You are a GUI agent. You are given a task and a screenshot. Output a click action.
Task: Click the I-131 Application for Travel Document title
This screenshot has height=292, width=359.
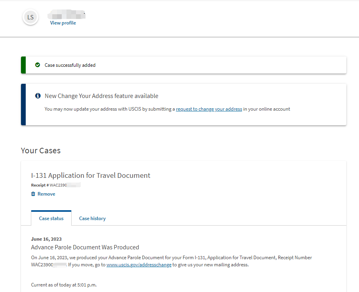click(91, 175)
